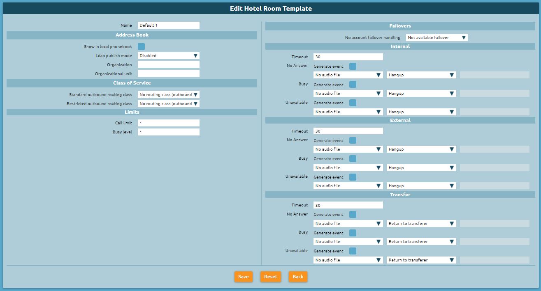
Task: Click the Transfer section header
Action: pyautogui.click(x=400, y=195)
